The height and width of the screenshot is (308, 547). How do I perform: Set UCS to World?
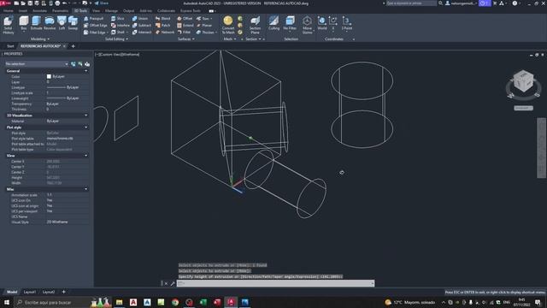(x=322, y=23)
